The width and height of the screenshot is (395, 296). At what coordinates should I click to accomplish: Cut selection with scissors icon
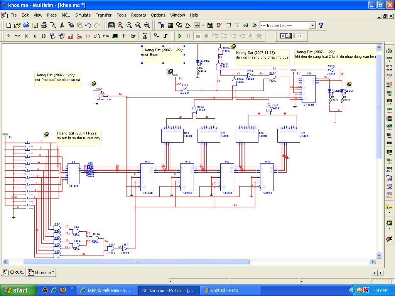[62, 25]
